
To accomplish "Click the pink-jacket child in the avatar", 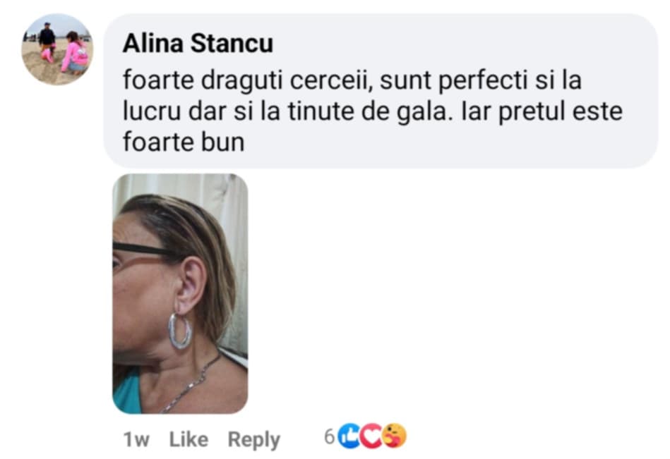I will coord(76,52).
